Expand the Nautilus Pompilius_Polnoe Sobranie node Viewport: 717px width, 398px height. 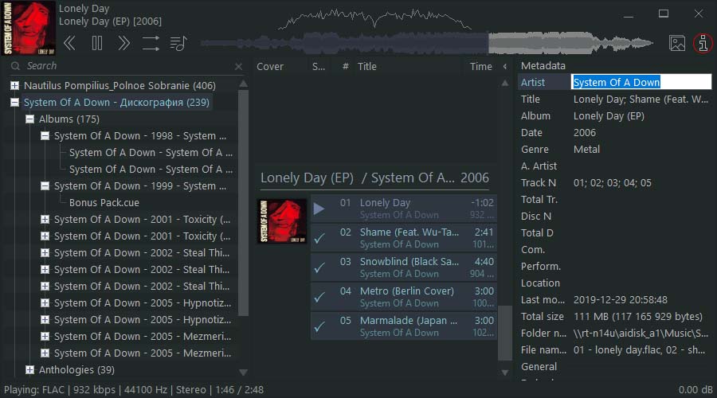(x=14, y=85)
